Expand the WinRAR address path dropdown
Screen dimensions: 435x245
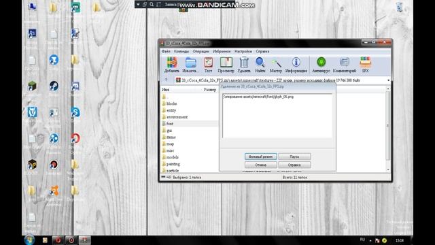tap(388, 80)
